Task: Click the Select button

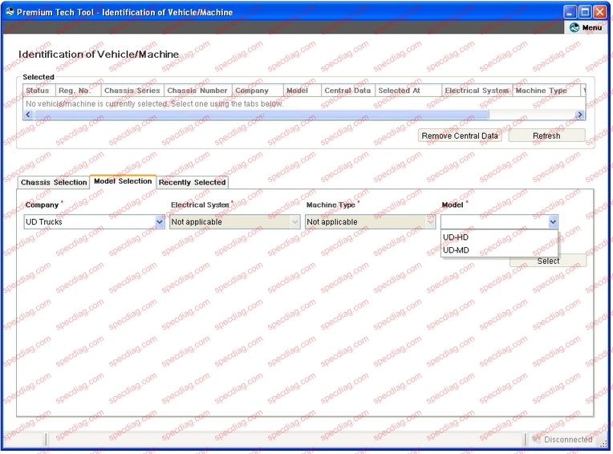Action: click(x=548, y=261)
